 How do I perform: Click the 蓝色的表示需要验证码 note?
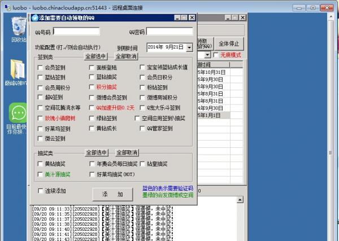[x=168, y=189]
